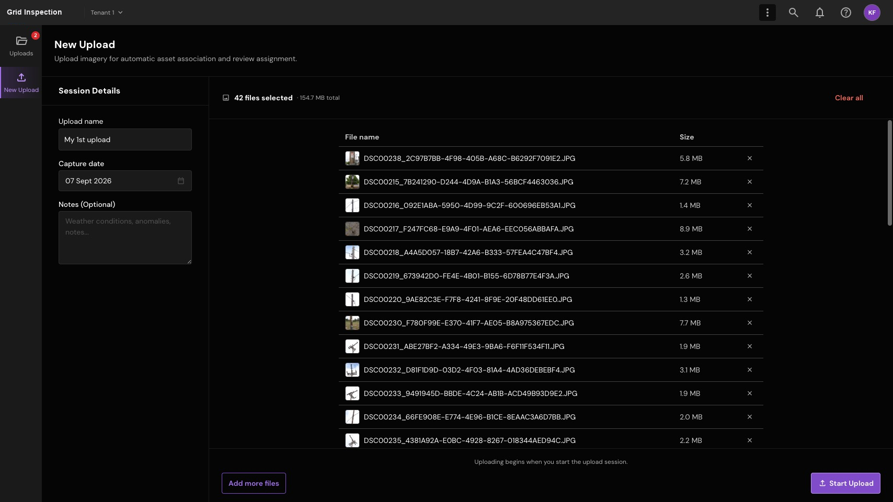Click the File name column header

[362, 137]
